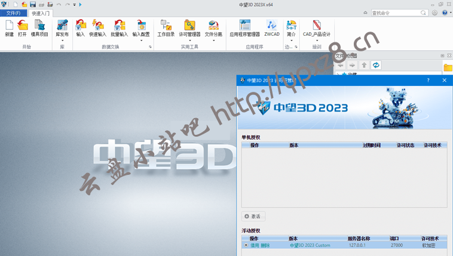The width and height of the screenshot is (453, 256).
Task: Click the Open folder icon in quick access bar
Action: (25, 4)
